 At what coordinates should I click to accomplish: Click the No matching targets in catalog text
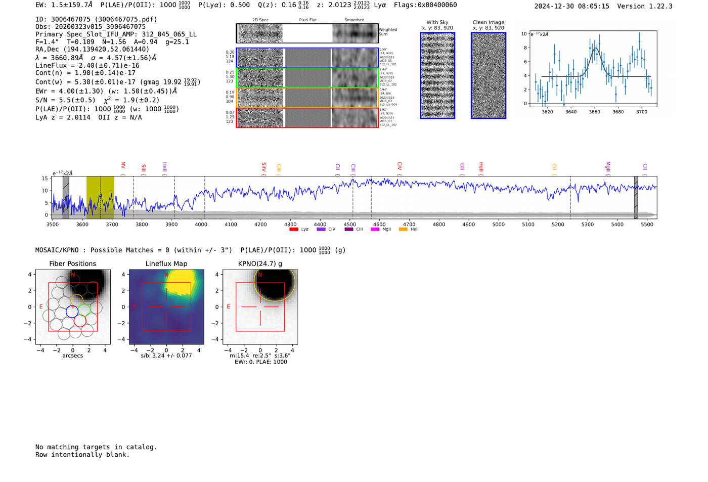coord(96,447)
